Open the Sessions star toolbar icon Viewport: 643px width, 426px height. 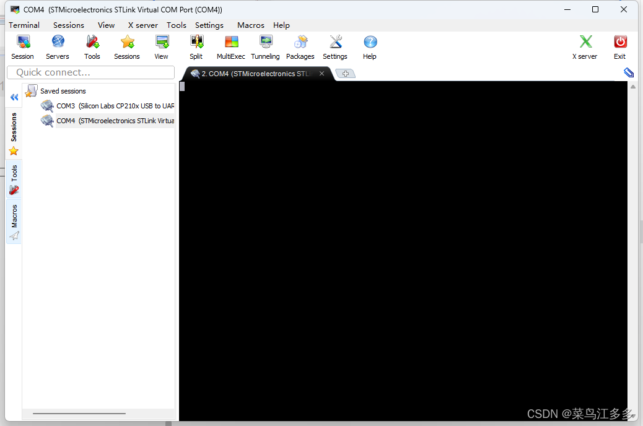pyautogui.click(x=127, y=47)
